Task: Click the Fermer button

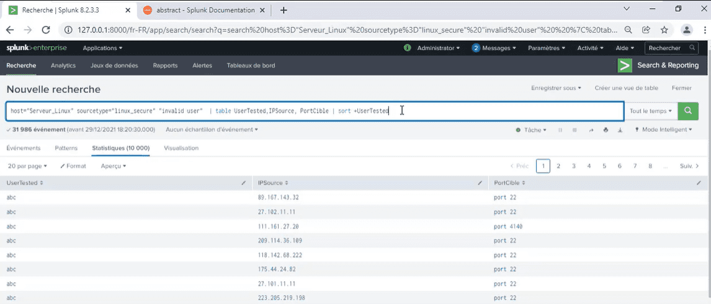Action: [682, 88]
